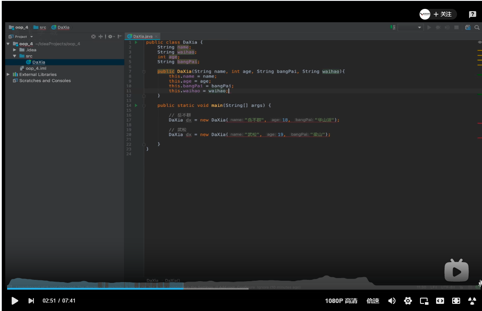Open the video player settings gear
The height and width of the screenshot is (311, 482).
(408, 301)
